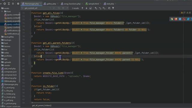The width and height of the screenshot is (192, 108).
Task: Expand the font folder under assets
Action: tap(2, 11)
